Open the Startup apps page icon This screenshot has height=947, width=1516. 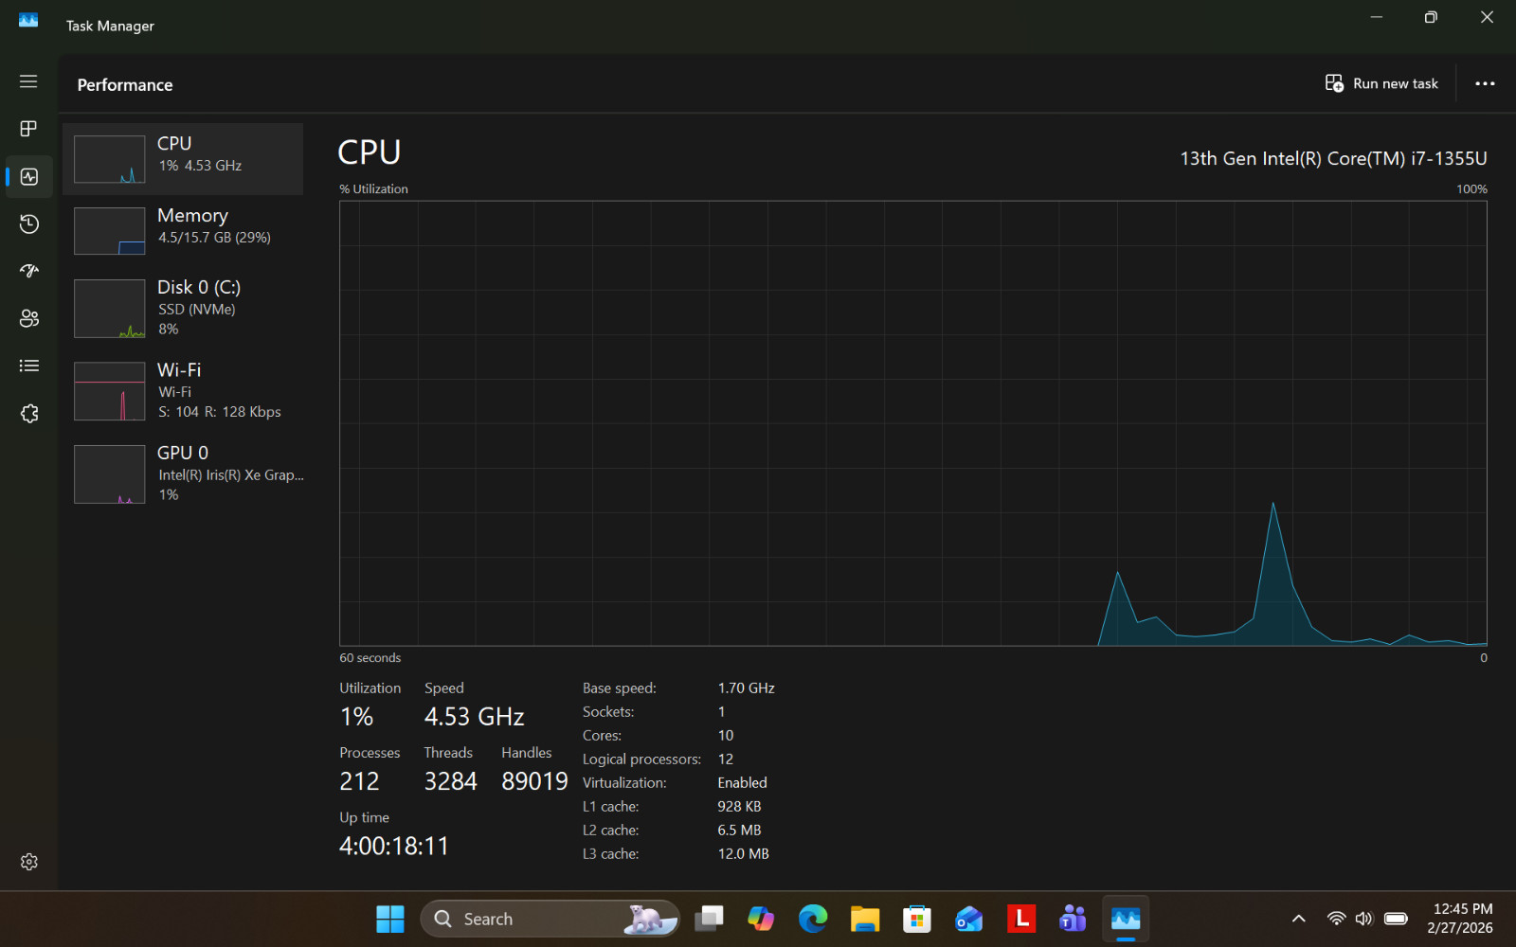point(28,271)
